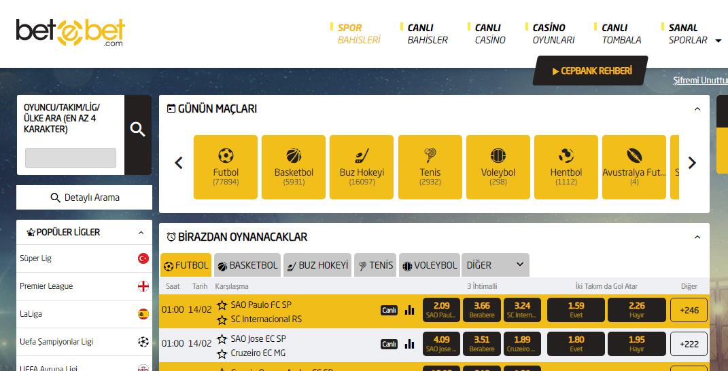Screen dimensions: 728x371
Task: Bet 3.24 on SC Internacional win
Action: pyautogui.click(x=522, y=310)
